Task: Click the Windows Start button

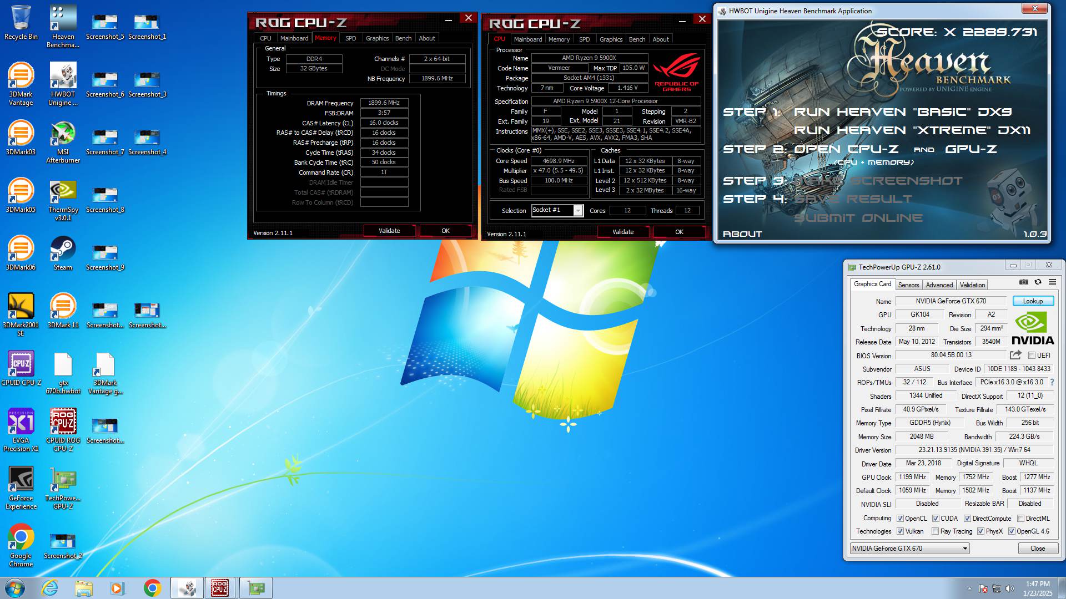Action: 15,588
